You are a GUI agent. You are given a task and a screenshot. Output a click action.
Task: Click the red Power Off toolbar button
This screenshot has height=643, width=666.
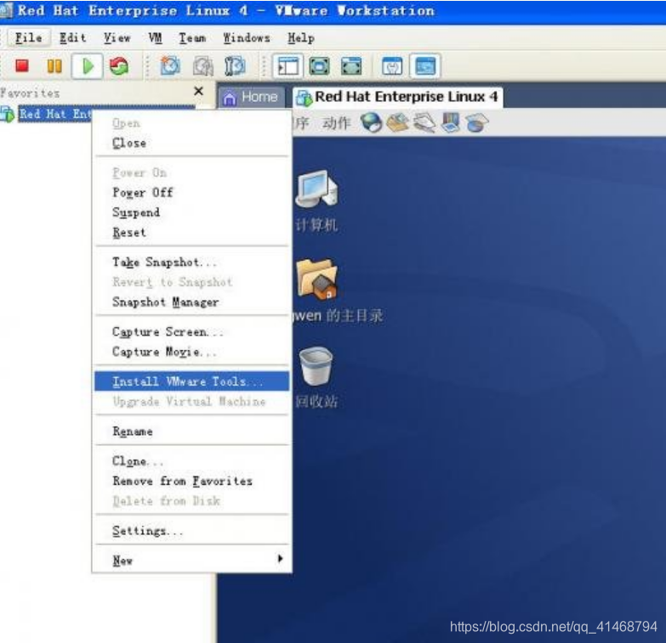(22, 65)
